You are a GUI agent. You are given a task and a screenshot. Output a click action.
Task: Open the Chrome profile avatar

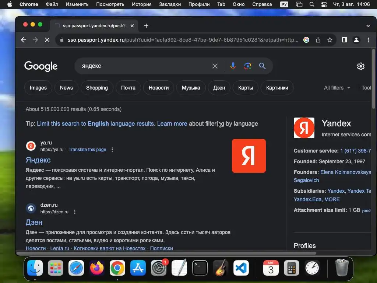coord(356,40)
